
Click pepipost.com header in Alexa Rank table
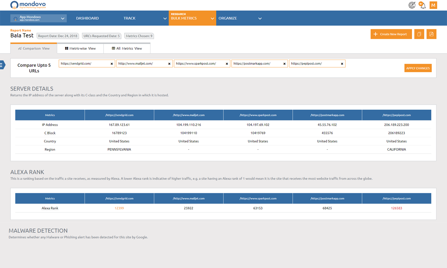pos(396,198)
